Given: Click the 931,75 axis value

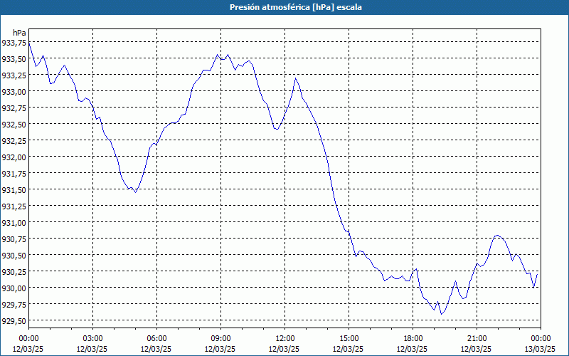Looking at the screenshot, I should click(x=14, y=173).
